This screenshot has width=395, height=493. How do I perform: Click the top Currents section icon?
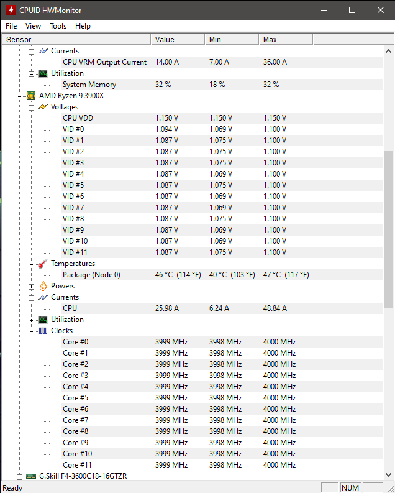43,51
